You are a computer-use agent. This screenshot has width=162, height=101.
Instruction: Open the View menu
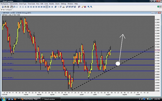(x=38, y=4)
